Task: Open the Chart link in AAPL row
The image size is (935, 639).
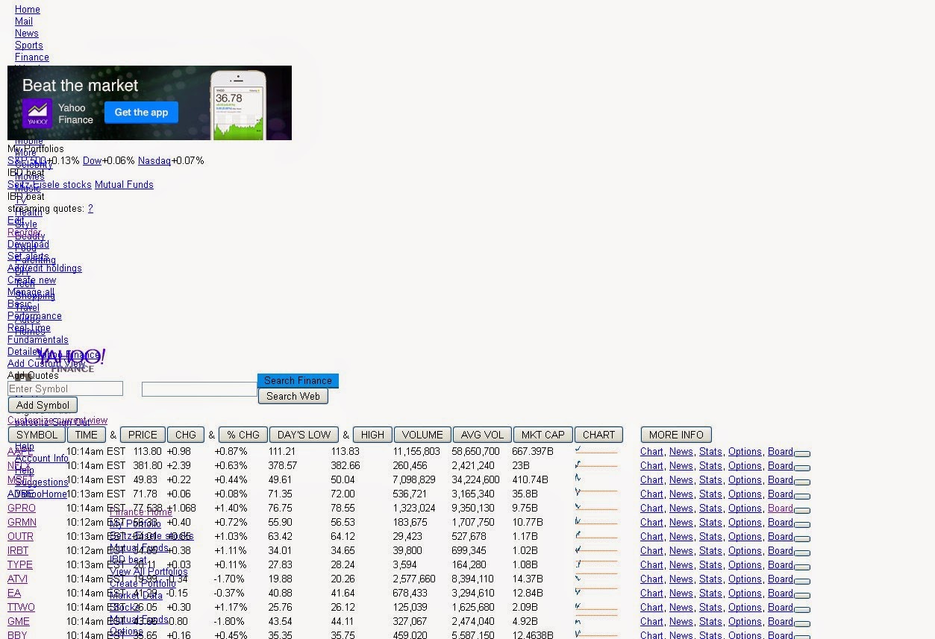Action: 651,452
